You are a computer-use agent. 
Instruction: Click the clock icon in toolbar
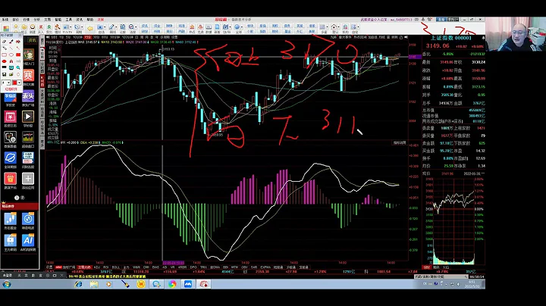click(x=77, y=27)
